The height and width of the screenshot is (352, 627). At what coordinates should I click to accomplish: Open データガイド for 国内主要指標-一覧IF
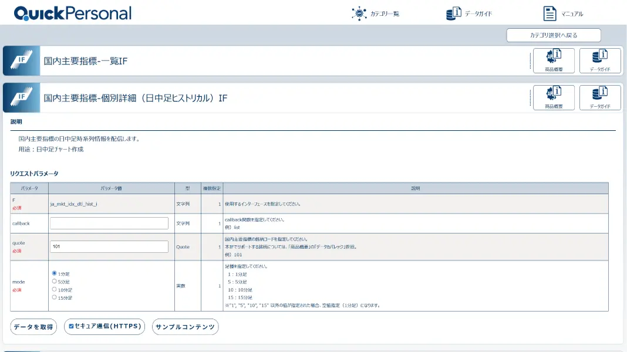click(x=600, y=61)
